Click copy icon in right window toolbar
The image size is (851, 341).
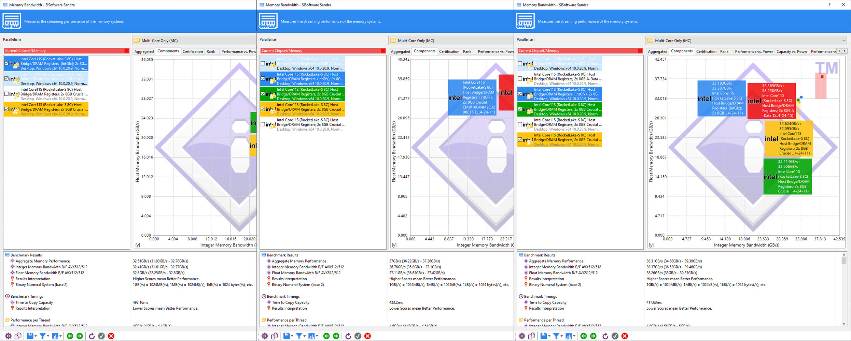click(x=532, y=336)
